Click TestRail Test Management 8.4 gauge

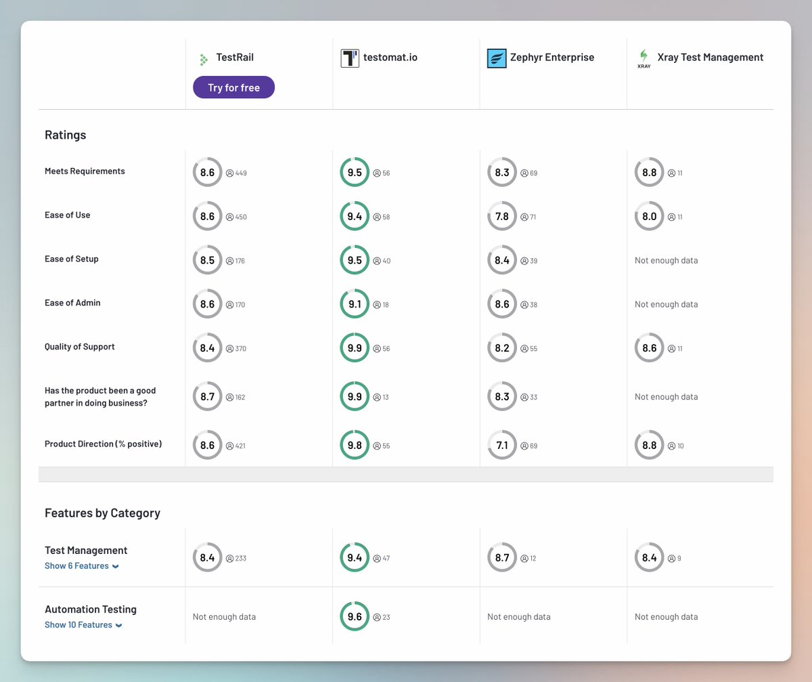pyautogui.click(x=207, y=558)
